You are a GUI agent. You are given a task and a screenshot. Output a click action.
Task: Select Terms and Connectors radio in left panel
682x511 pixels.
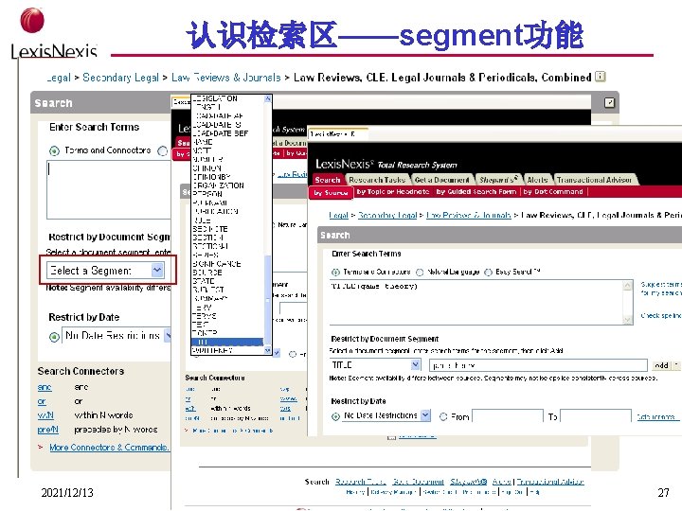[54, 150]
